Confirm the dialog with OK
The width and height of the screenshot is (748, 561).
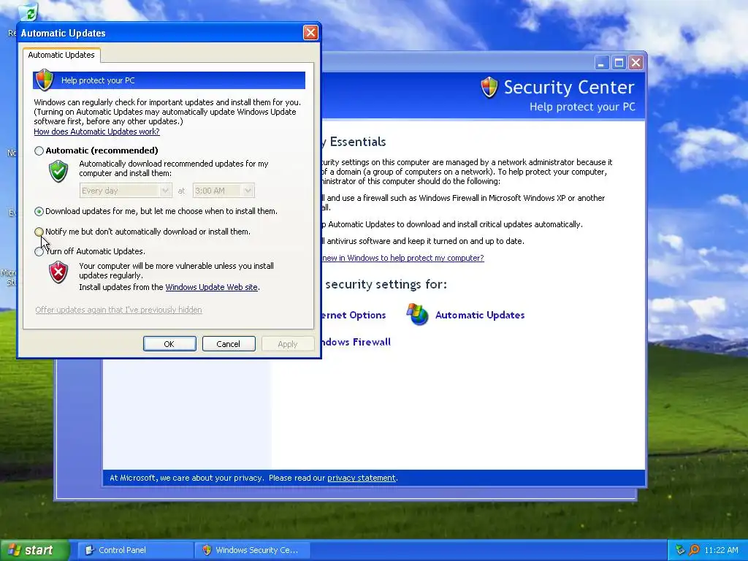(169, 344)
